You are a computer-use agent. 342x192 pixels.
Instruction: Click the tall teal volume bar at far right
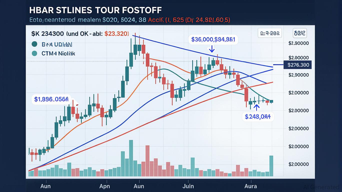[271, 166]
